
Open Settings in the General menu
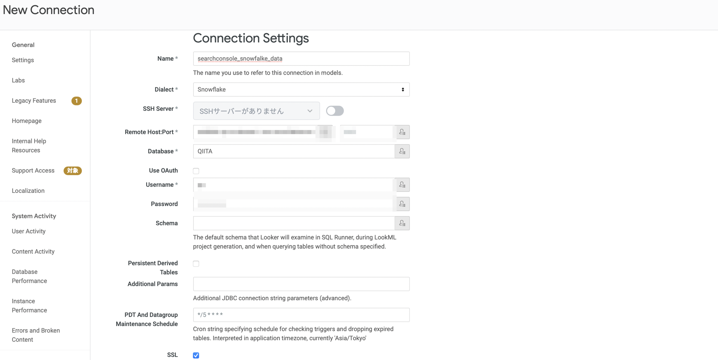point(23,60)
